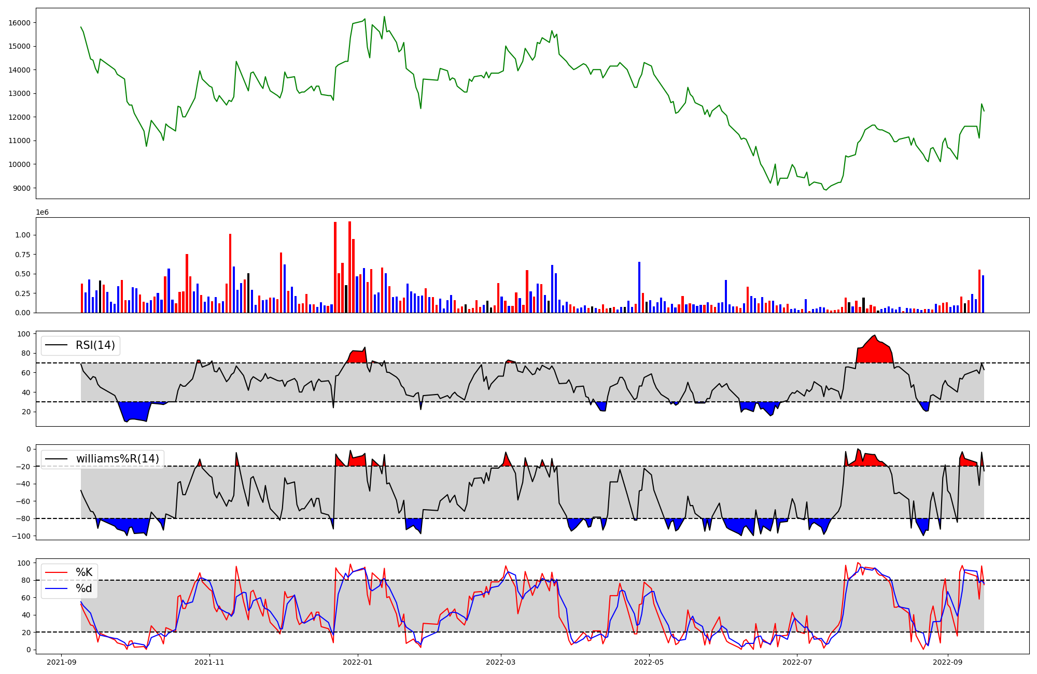Click the 1.00 volume axis tick label

(x=23, y=235)
